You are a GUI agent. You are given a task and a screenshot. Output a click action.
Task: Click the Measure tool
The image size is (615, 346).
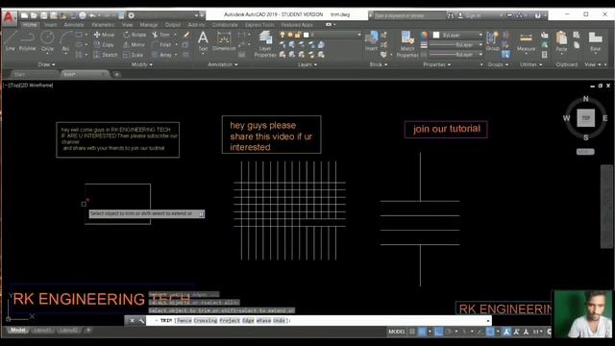[526, 41]
